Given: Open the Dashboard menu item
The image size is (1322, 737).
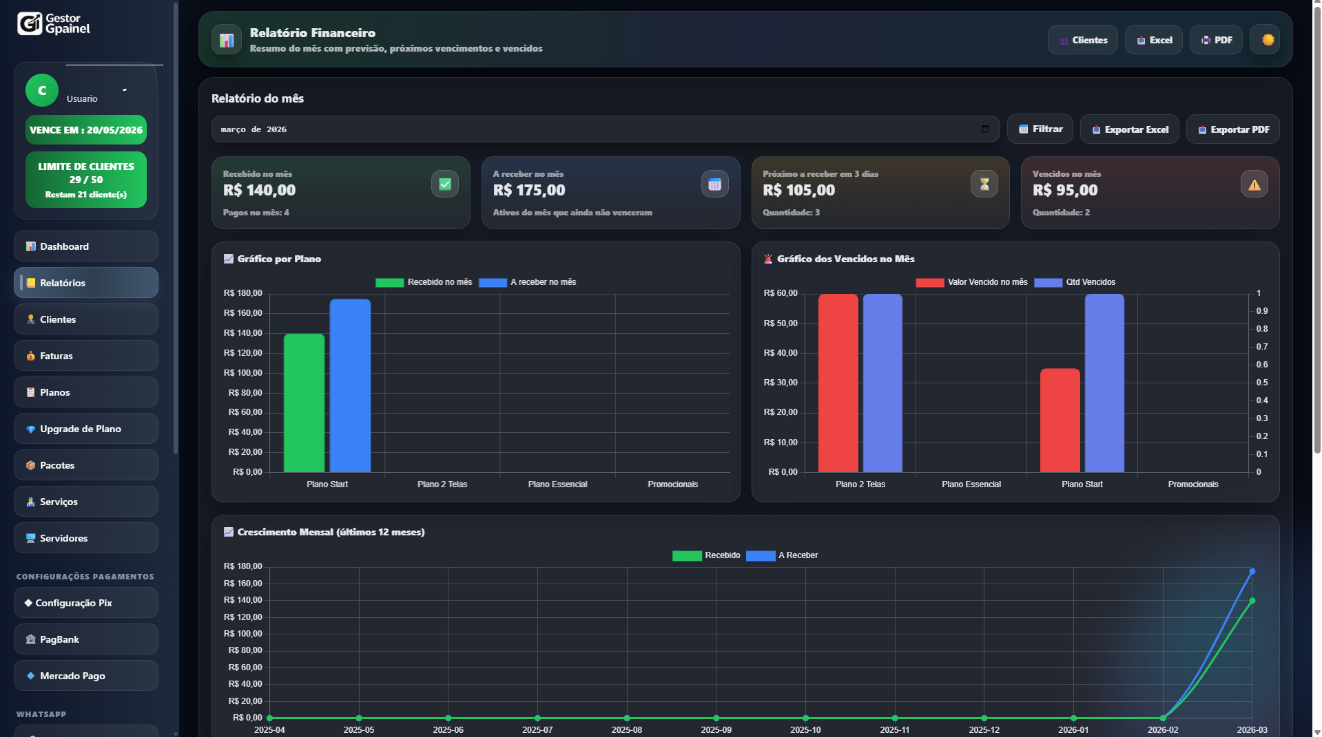Looking at the screenshot, I should (86, 246).
